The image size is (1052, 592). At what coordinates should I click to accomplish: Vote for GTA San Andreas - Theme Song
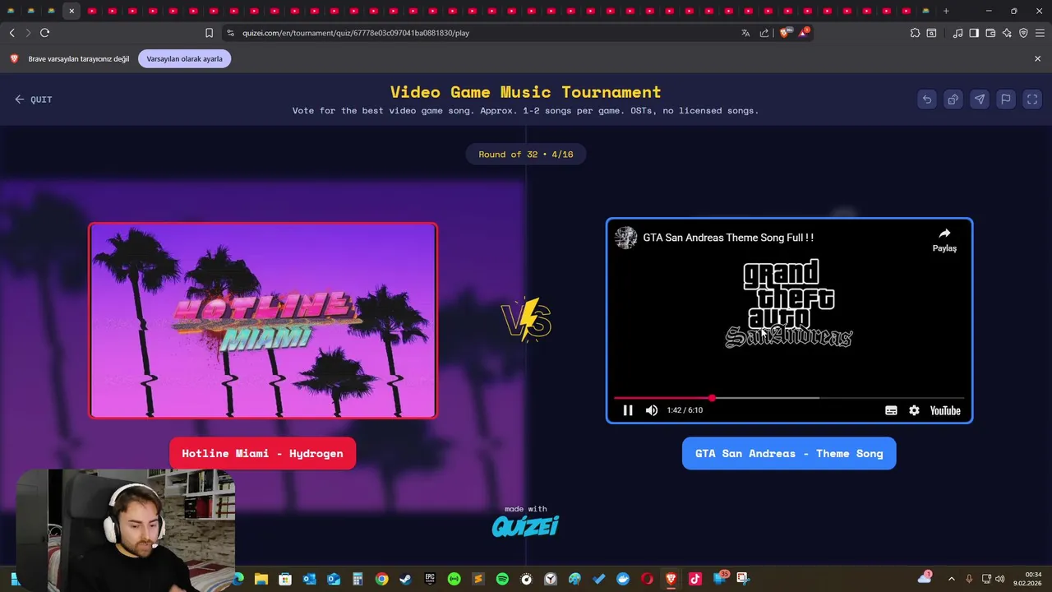(789, 453)
